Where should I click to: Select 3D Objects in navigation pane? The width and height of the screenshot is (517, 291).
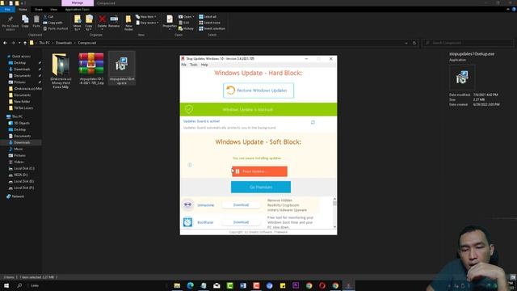tap(22, 123)
